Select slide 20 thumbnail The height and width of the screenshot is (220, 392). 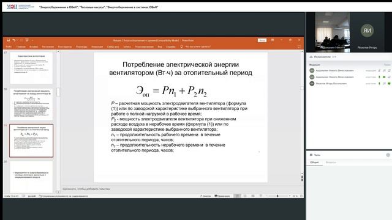31,177
